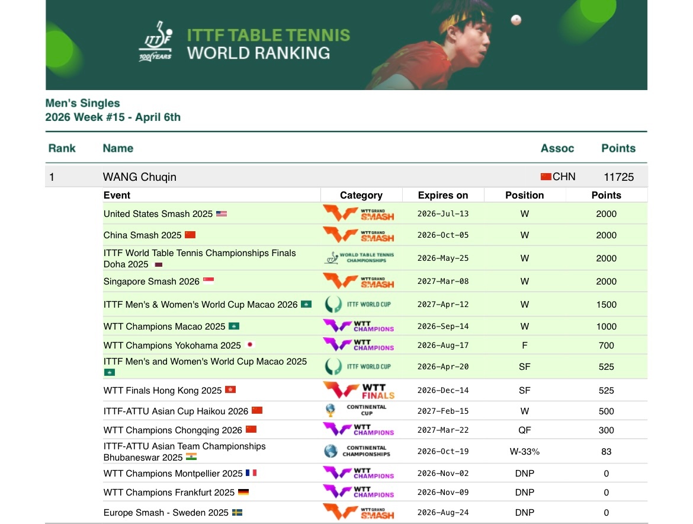Click the Points header in event table

pyautogui.click(x=607, y=195)
